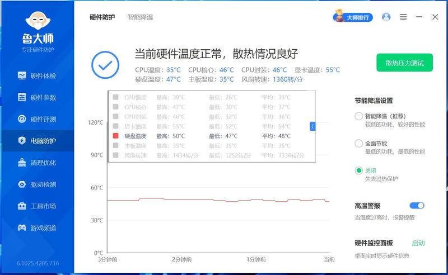Click the 2分钟前 axis label
Image resolution: width=448 pixels, height=275 pixels.
pyautogui.click(x=181, y=259)
